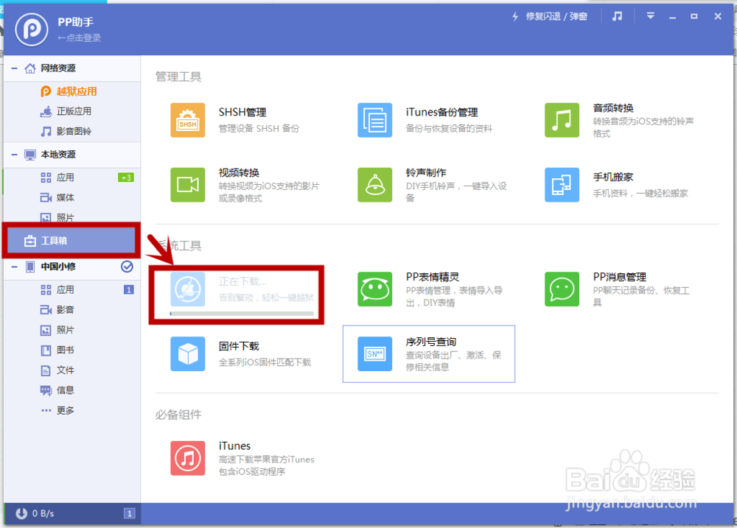Click the 铃声制作 title text
The height and width of the screenshot is (528, 737).
click(x=426, y=173)
